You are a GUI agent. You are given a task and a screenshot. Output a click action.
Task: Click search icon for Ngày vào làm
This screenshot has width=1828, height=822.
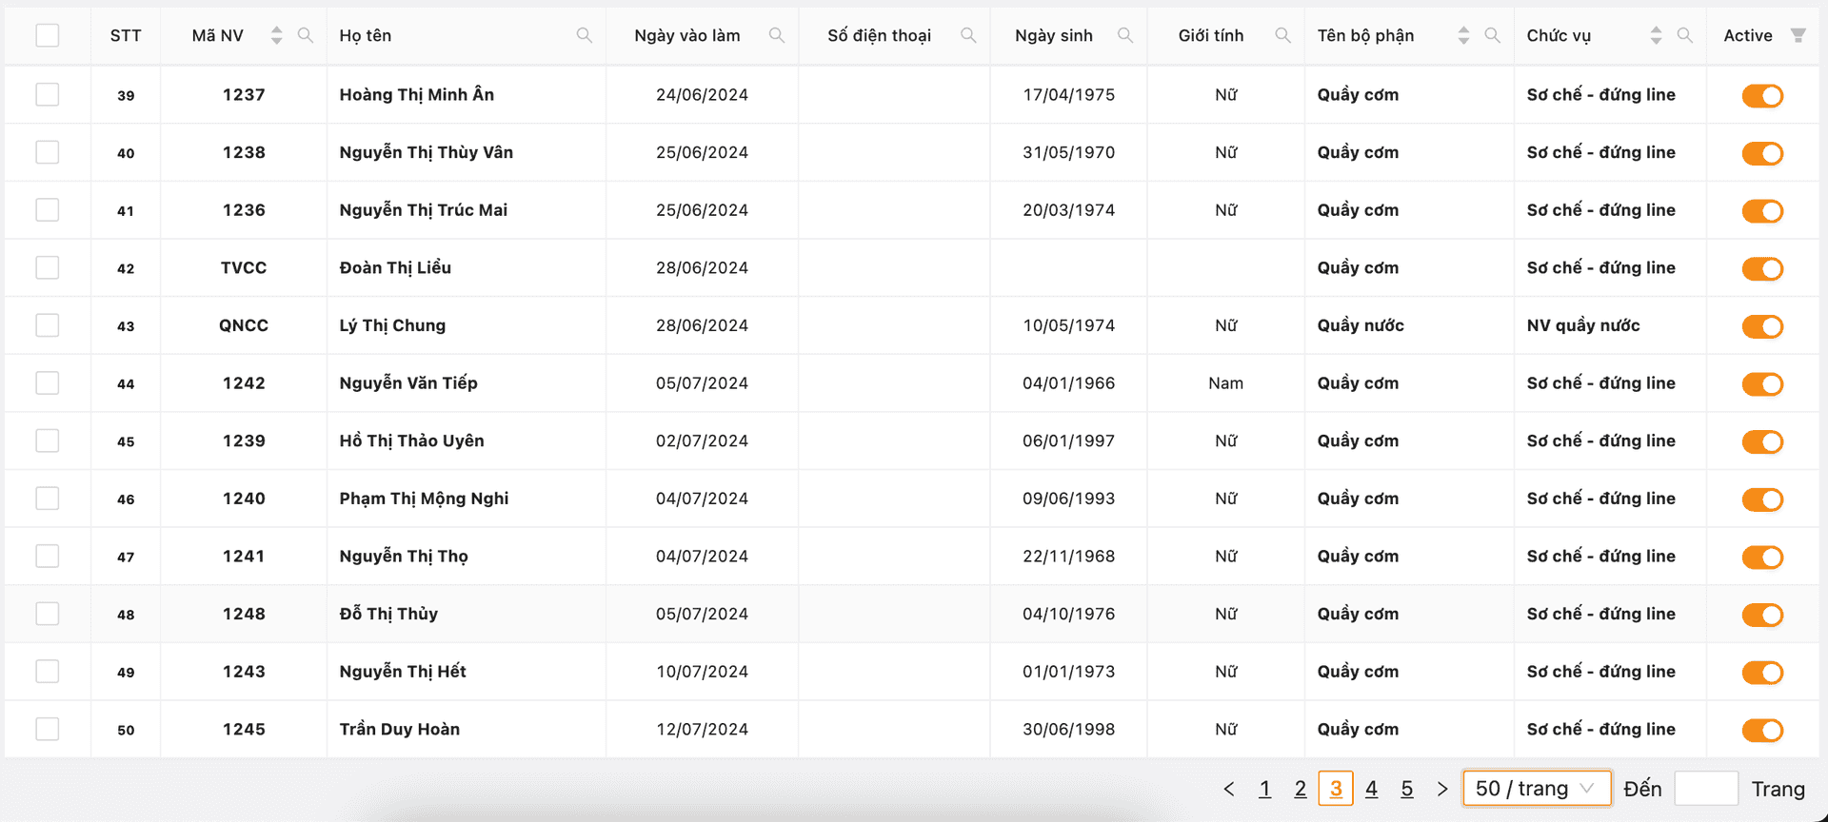(777, 35)
